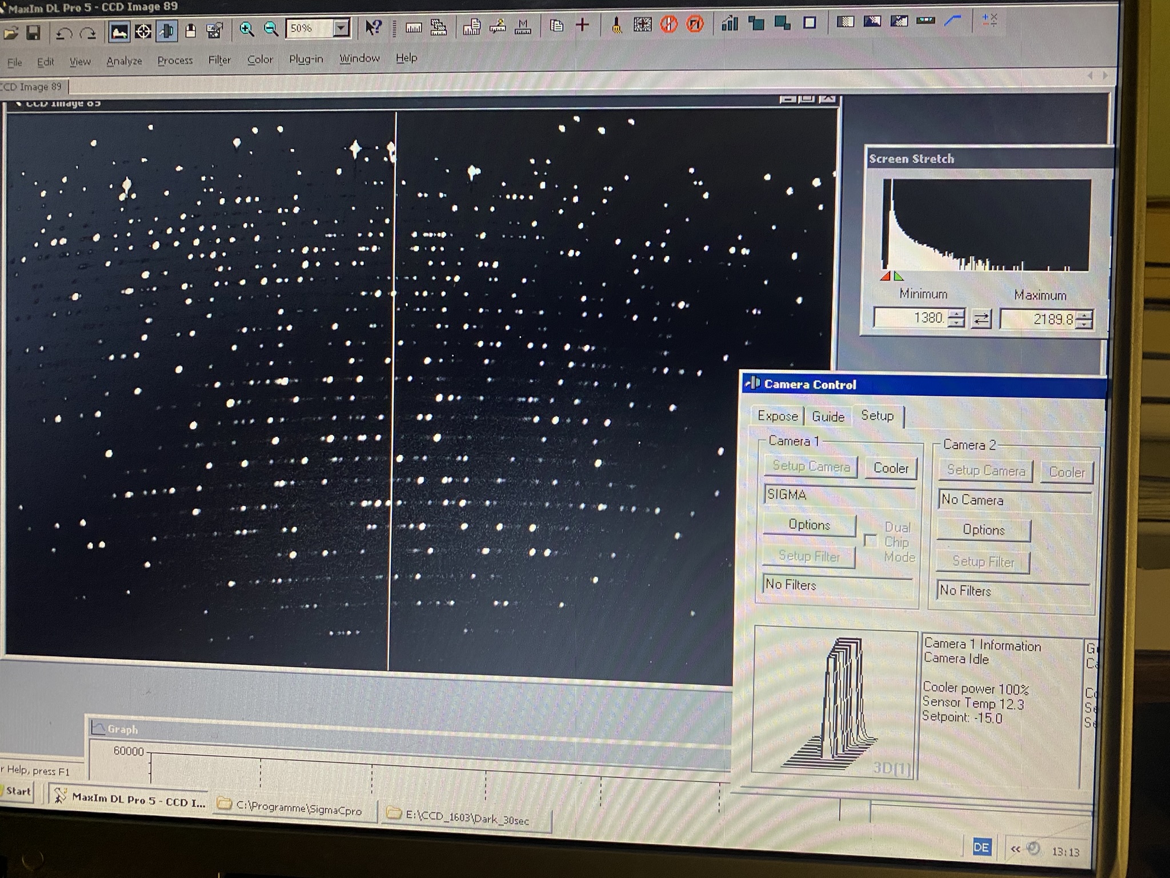The height and width of the screenshot is (878, 1170).
Task: Open the Process menu
Action: tap(175, 61)
